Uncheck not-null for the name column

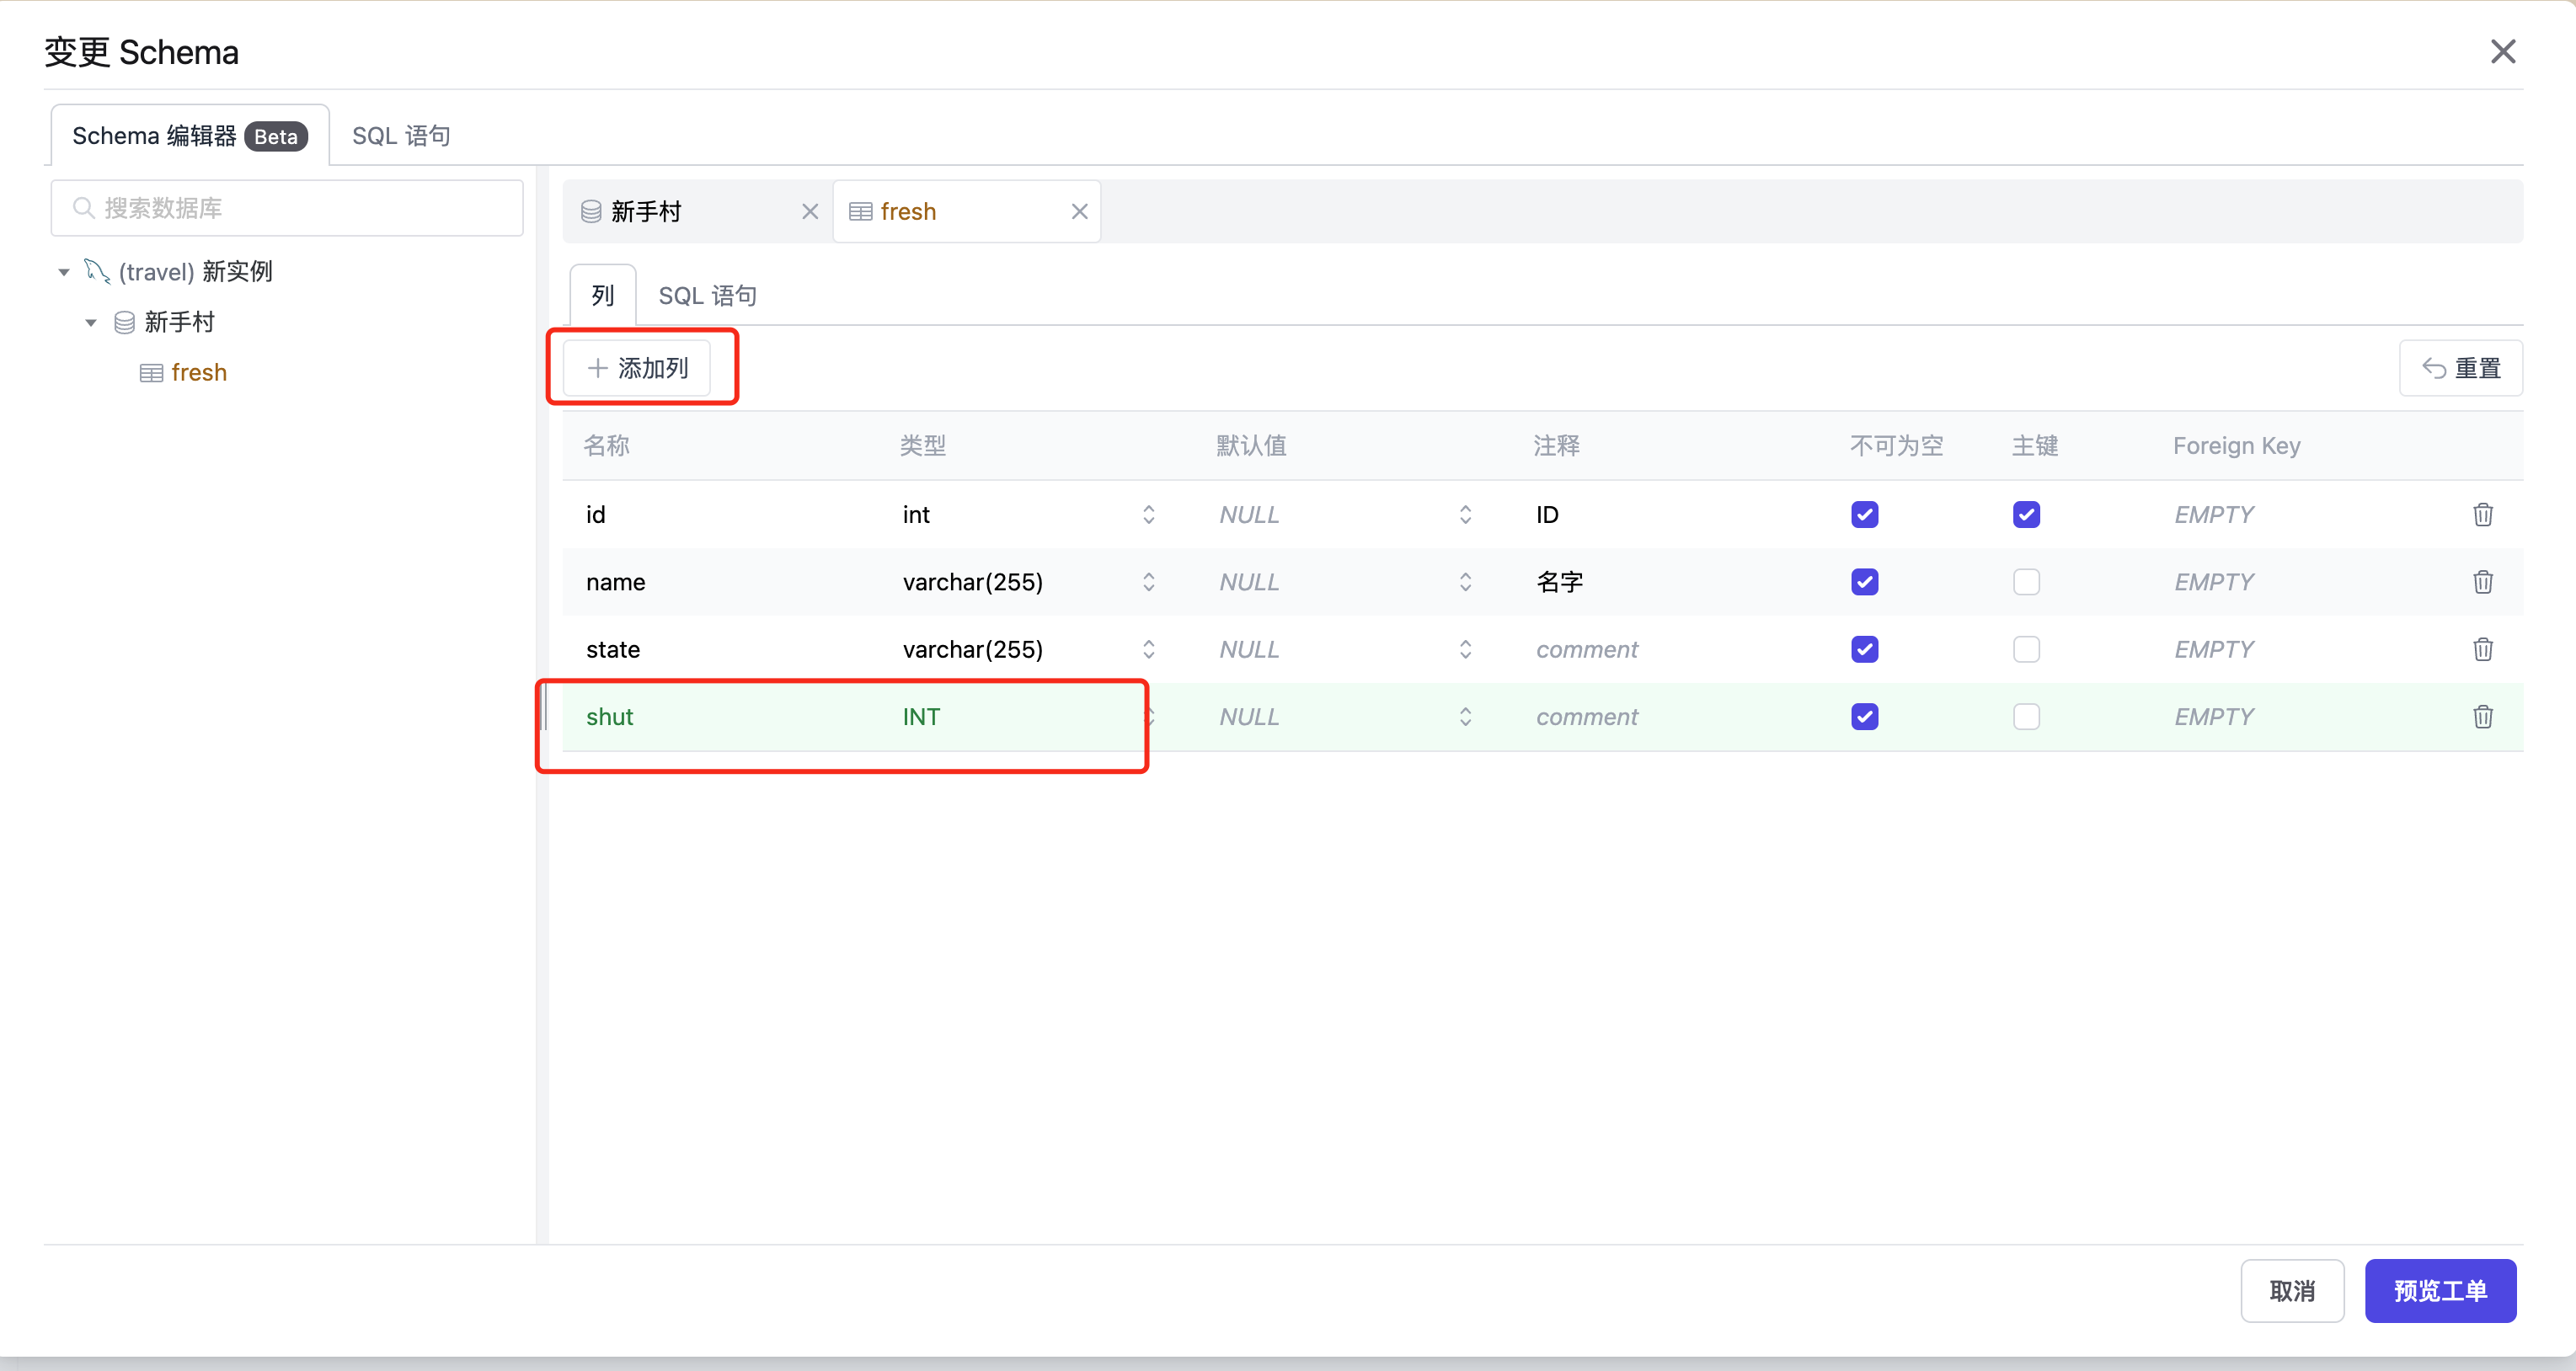1864,582
